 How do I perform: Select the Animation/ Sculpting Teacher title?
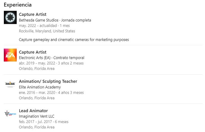point(48,81)
